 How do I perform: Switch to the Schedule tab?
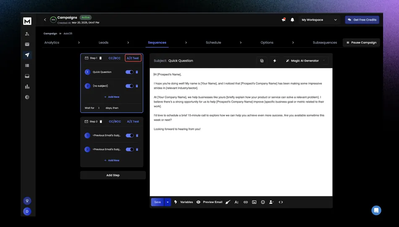tap(213, 43)
